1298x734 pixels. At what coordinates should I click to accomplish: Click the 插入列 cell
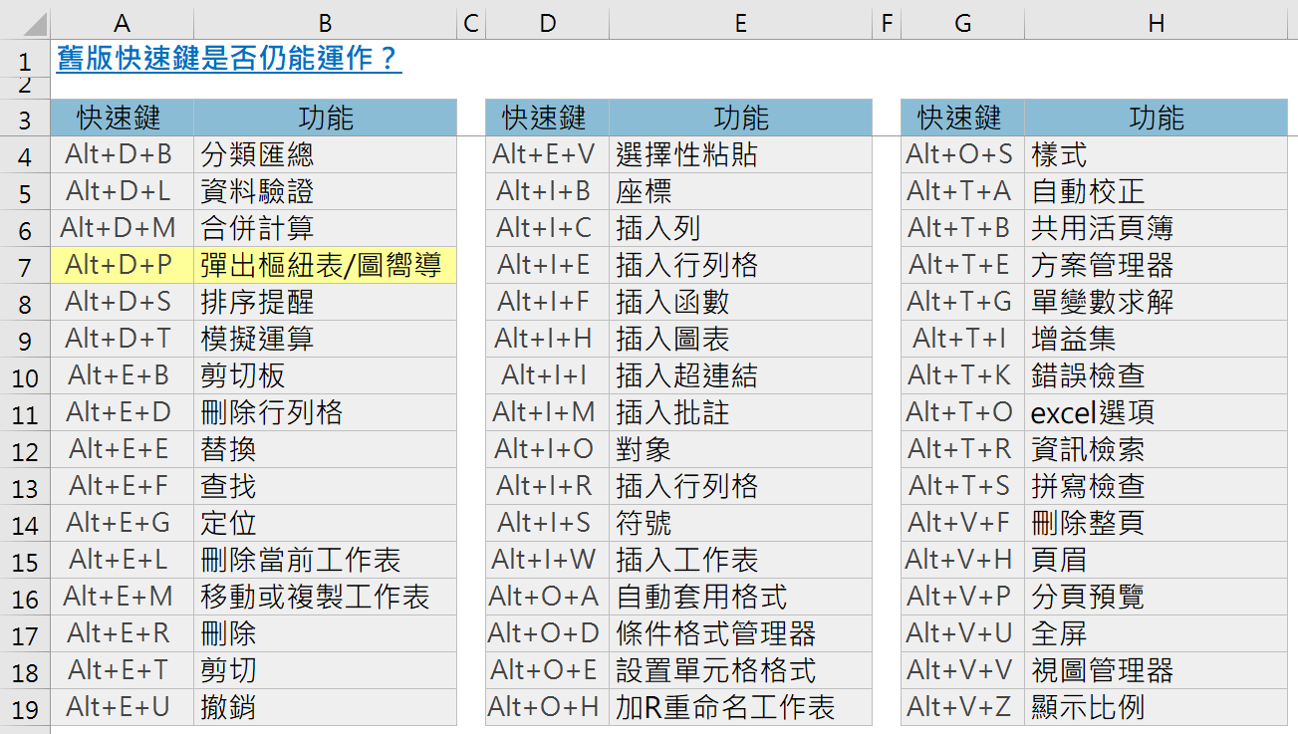click(740, 228)
